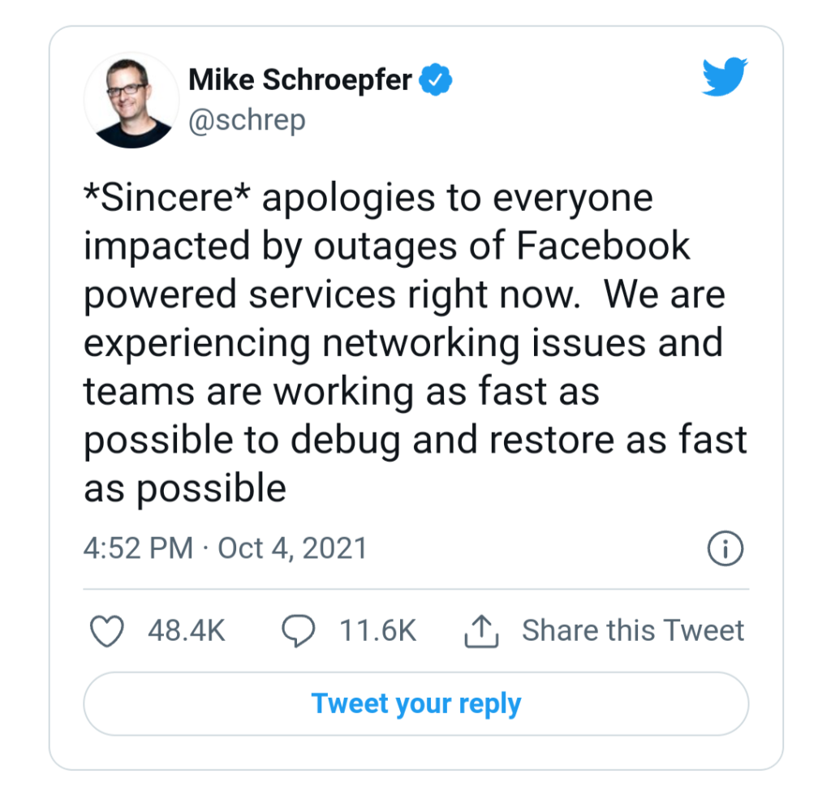Open Mike Schroepfer's profile photo
Screen dimensions: 831x787
131,101
